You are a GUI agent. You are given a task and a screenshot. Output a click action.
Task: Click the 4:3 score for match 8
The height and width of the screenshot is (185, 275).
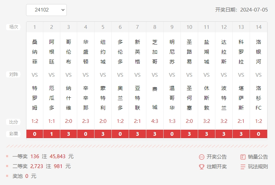[x=155, y=121]
